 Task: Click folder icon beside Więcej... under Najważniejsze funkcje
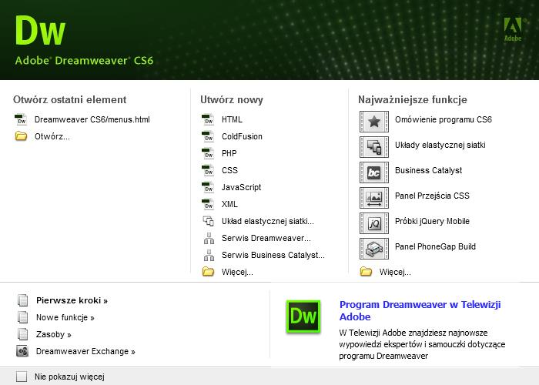click(x=366, y=272)
